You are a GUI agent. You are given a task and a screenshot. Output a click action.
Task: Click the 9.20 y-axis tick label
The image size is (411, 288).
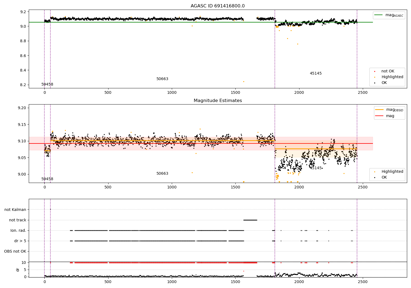[22, 108]
